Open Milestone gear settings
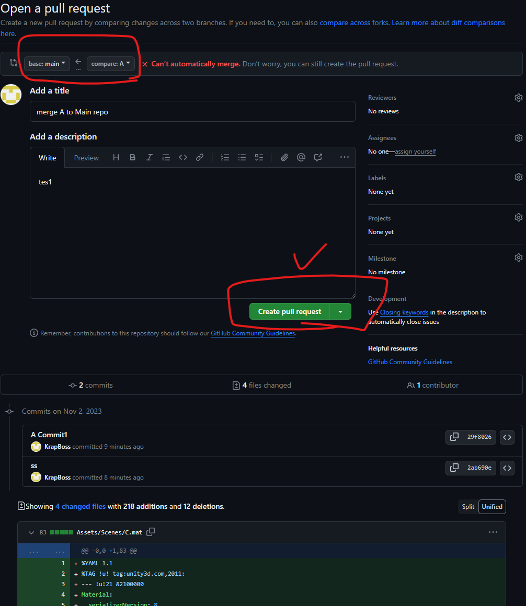 click(x=518, y=258)
